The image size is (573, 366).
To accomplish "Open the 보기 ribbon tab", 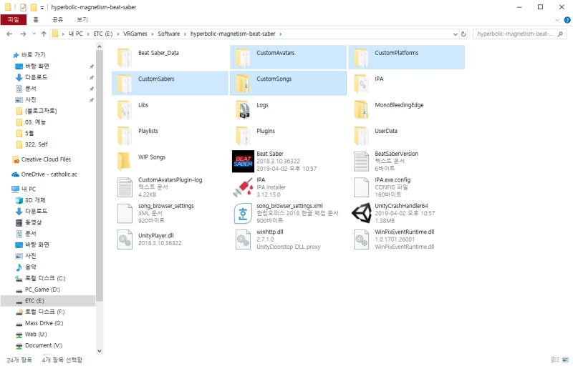I will coord(82,20).
